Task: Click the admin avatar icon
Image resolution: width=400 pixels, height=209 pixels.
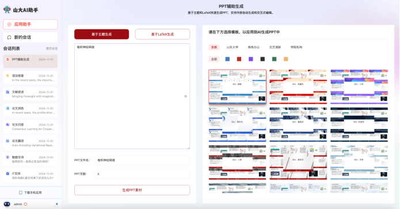Action: click(7, 204)
